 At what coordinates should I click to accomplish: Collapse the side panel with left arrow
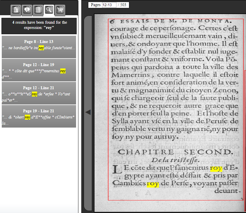pyautogui.click(x=88, y=112)
